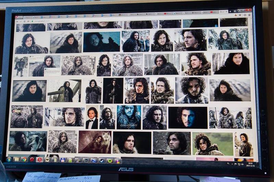Open the half-blue split face thumbnail
This screenshot has height=182, width=274.
[x=188, y=118]
